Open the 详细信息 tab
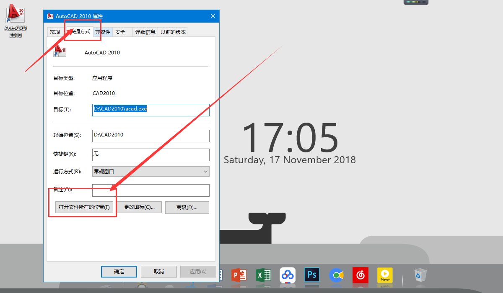The image size is (503, 293). tap(145, 32)
